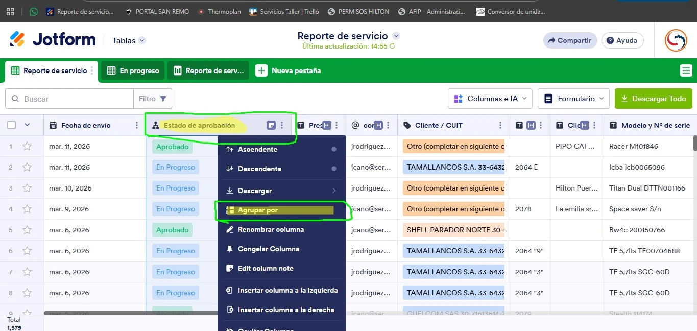The width and height of the screenshot is (697, 331).
Task: Expand the Tablas dropdown
Action: coord(128,40)
